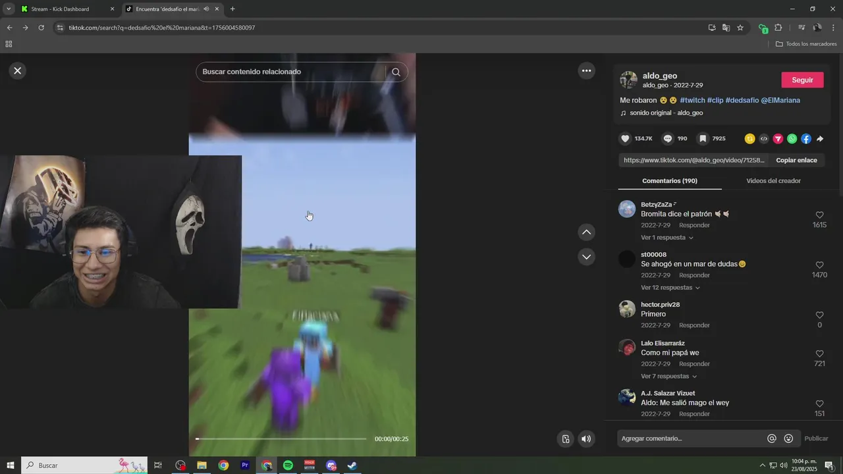This screenshot has height=474, width=843.
Task: Share the video to Facebook
Action: tap(806, 139)
